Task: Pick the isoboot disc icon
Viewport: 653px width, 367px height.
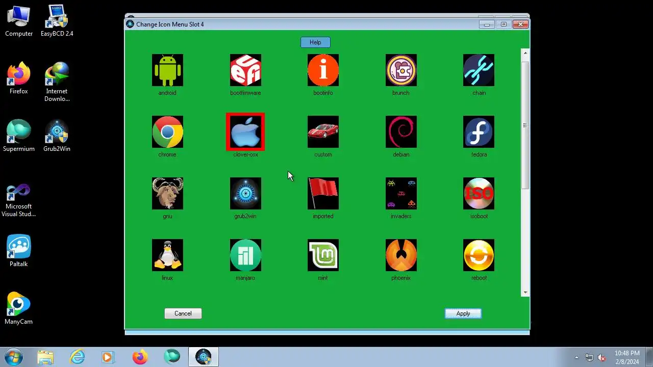Action: click(x=479, y=194)
